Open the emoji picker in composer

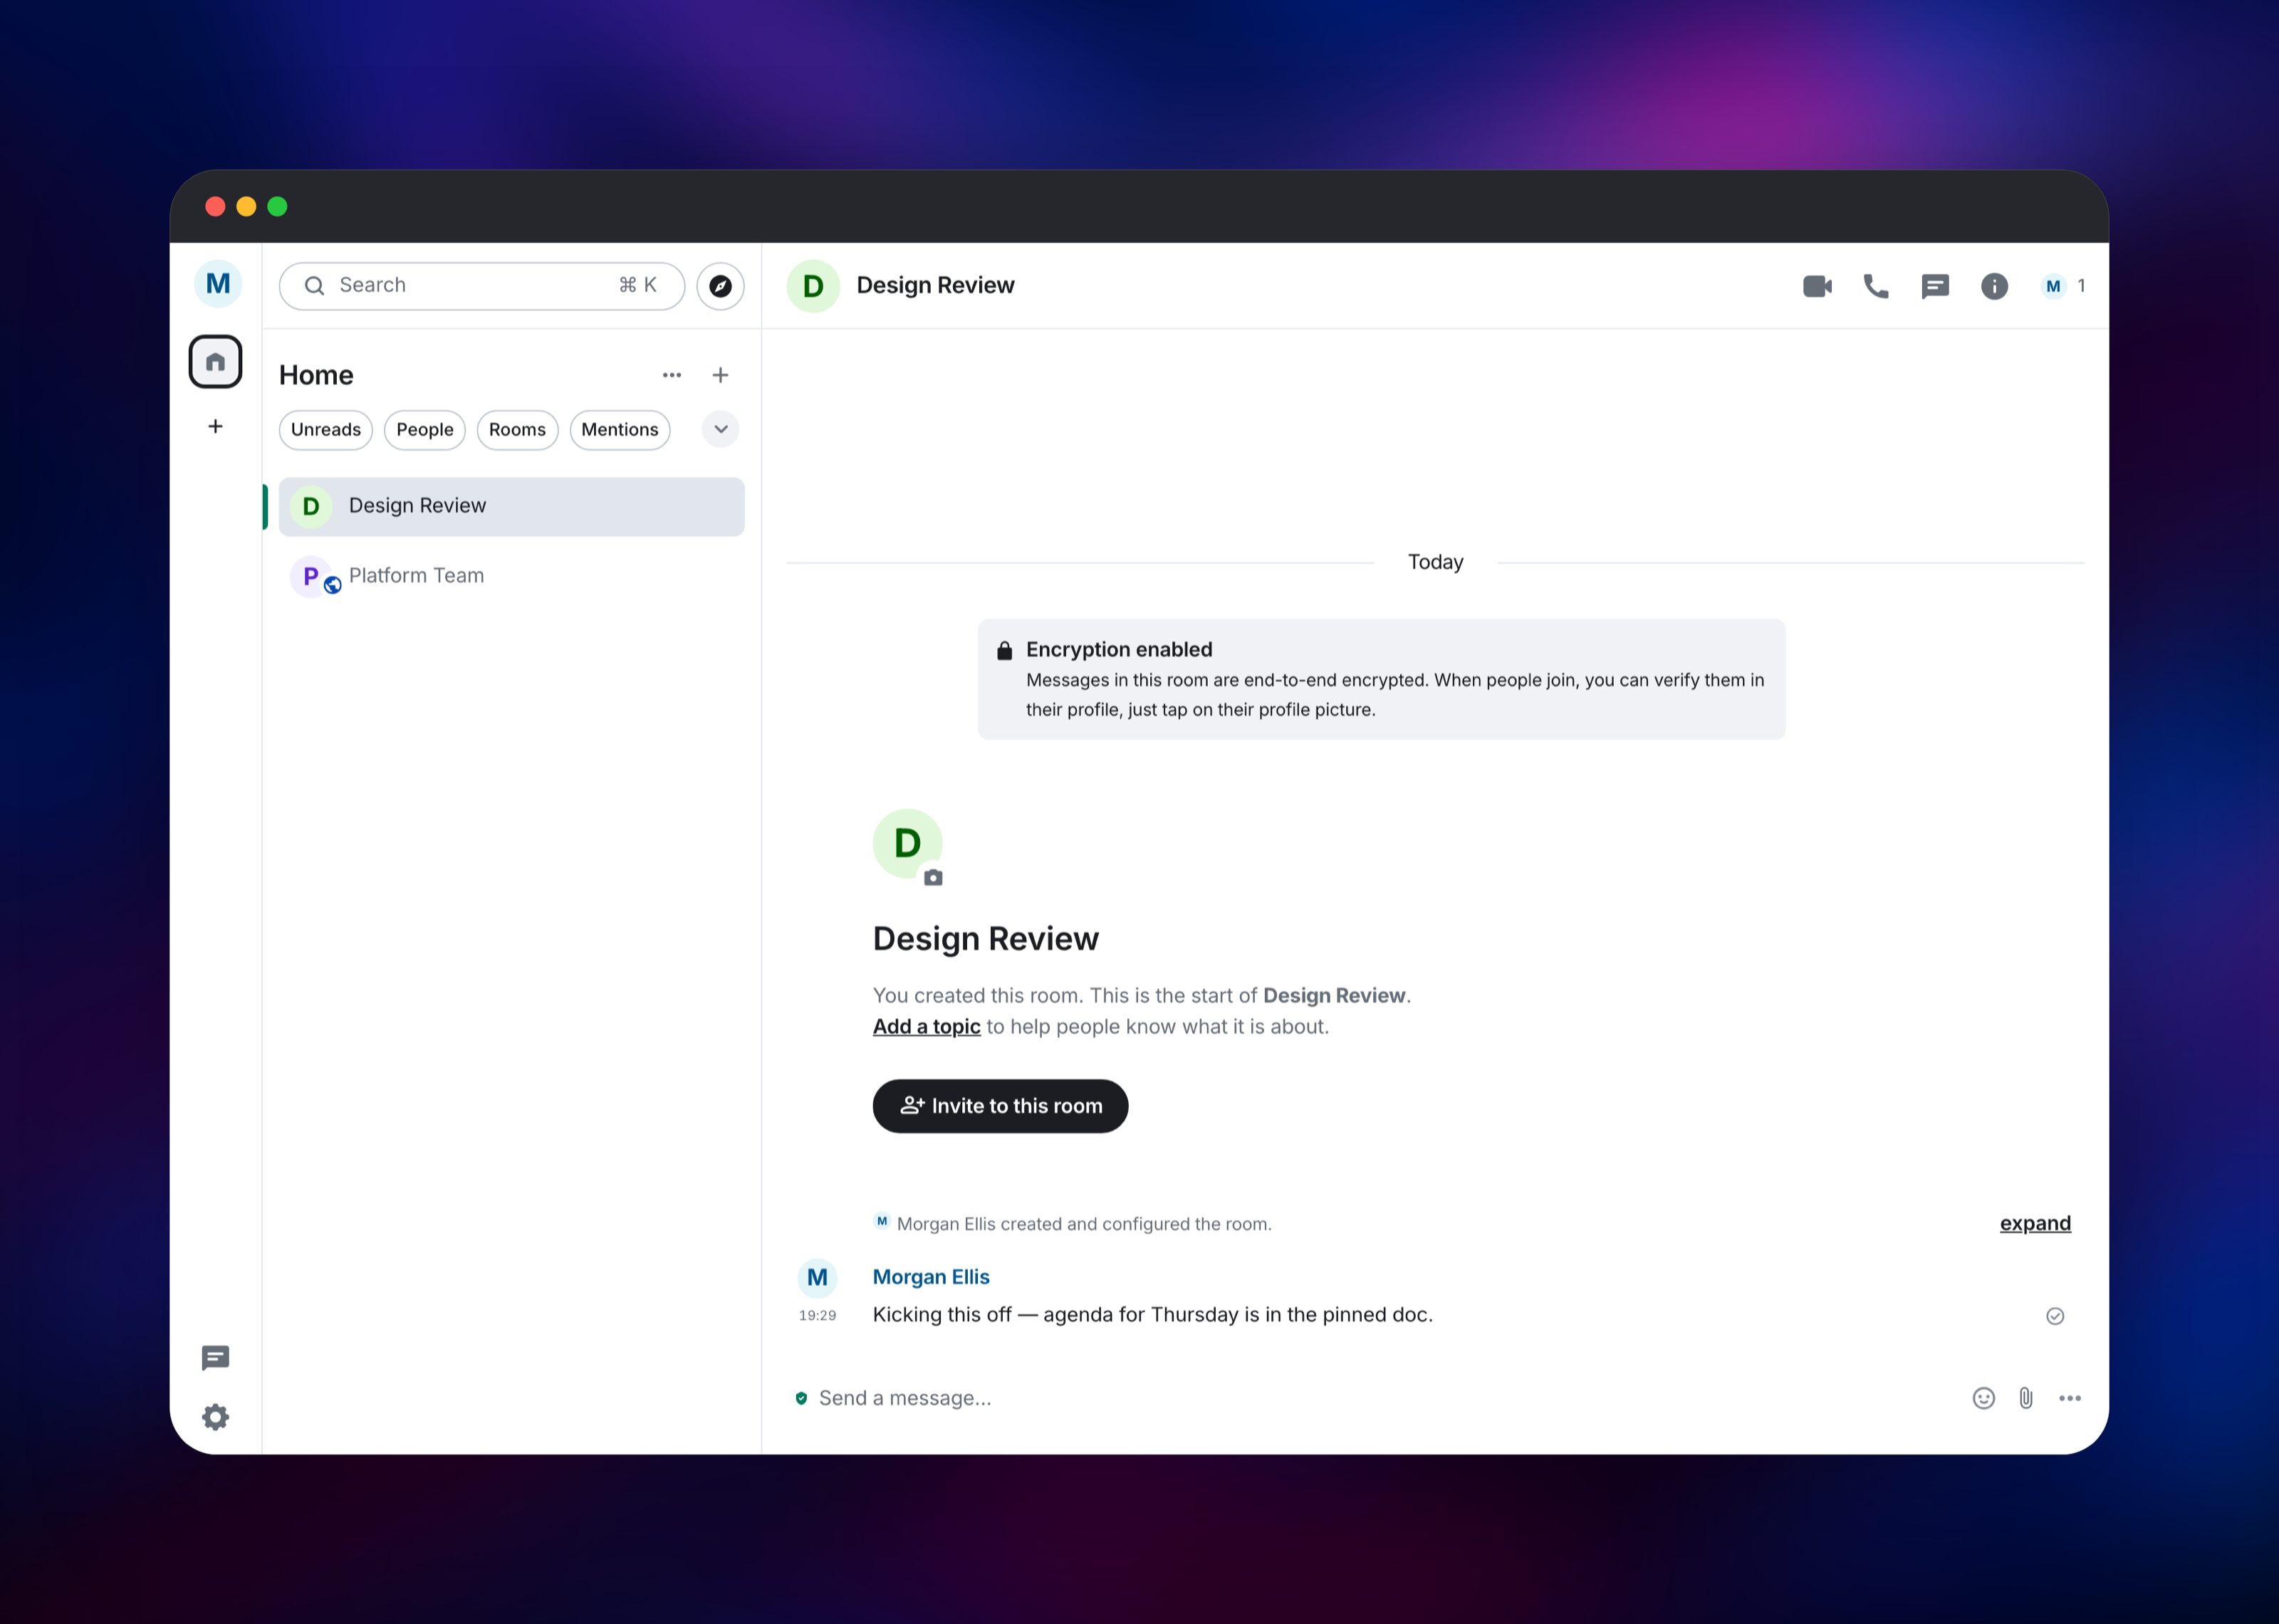(1984, 1398)
